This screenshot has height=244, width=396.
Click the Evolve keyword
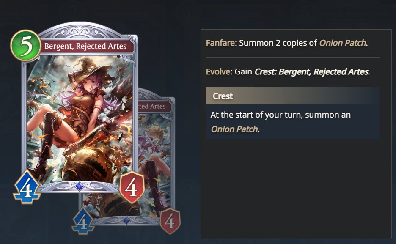(218, 71)
